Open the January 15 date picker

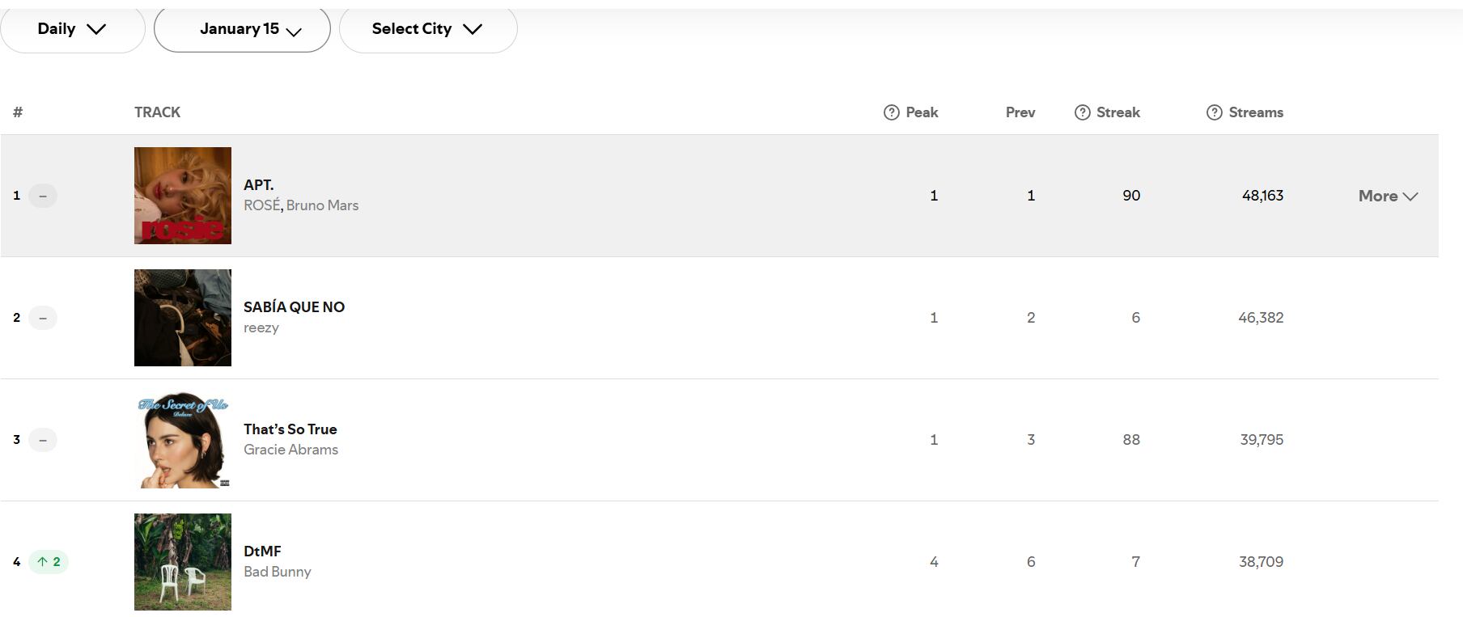point(242,29)
